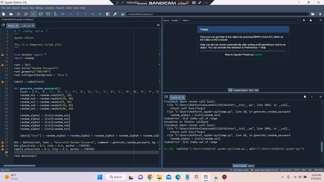Switch to the temp.py editor tab
Viewport: 324px width, 182px height.
point(11,26)
